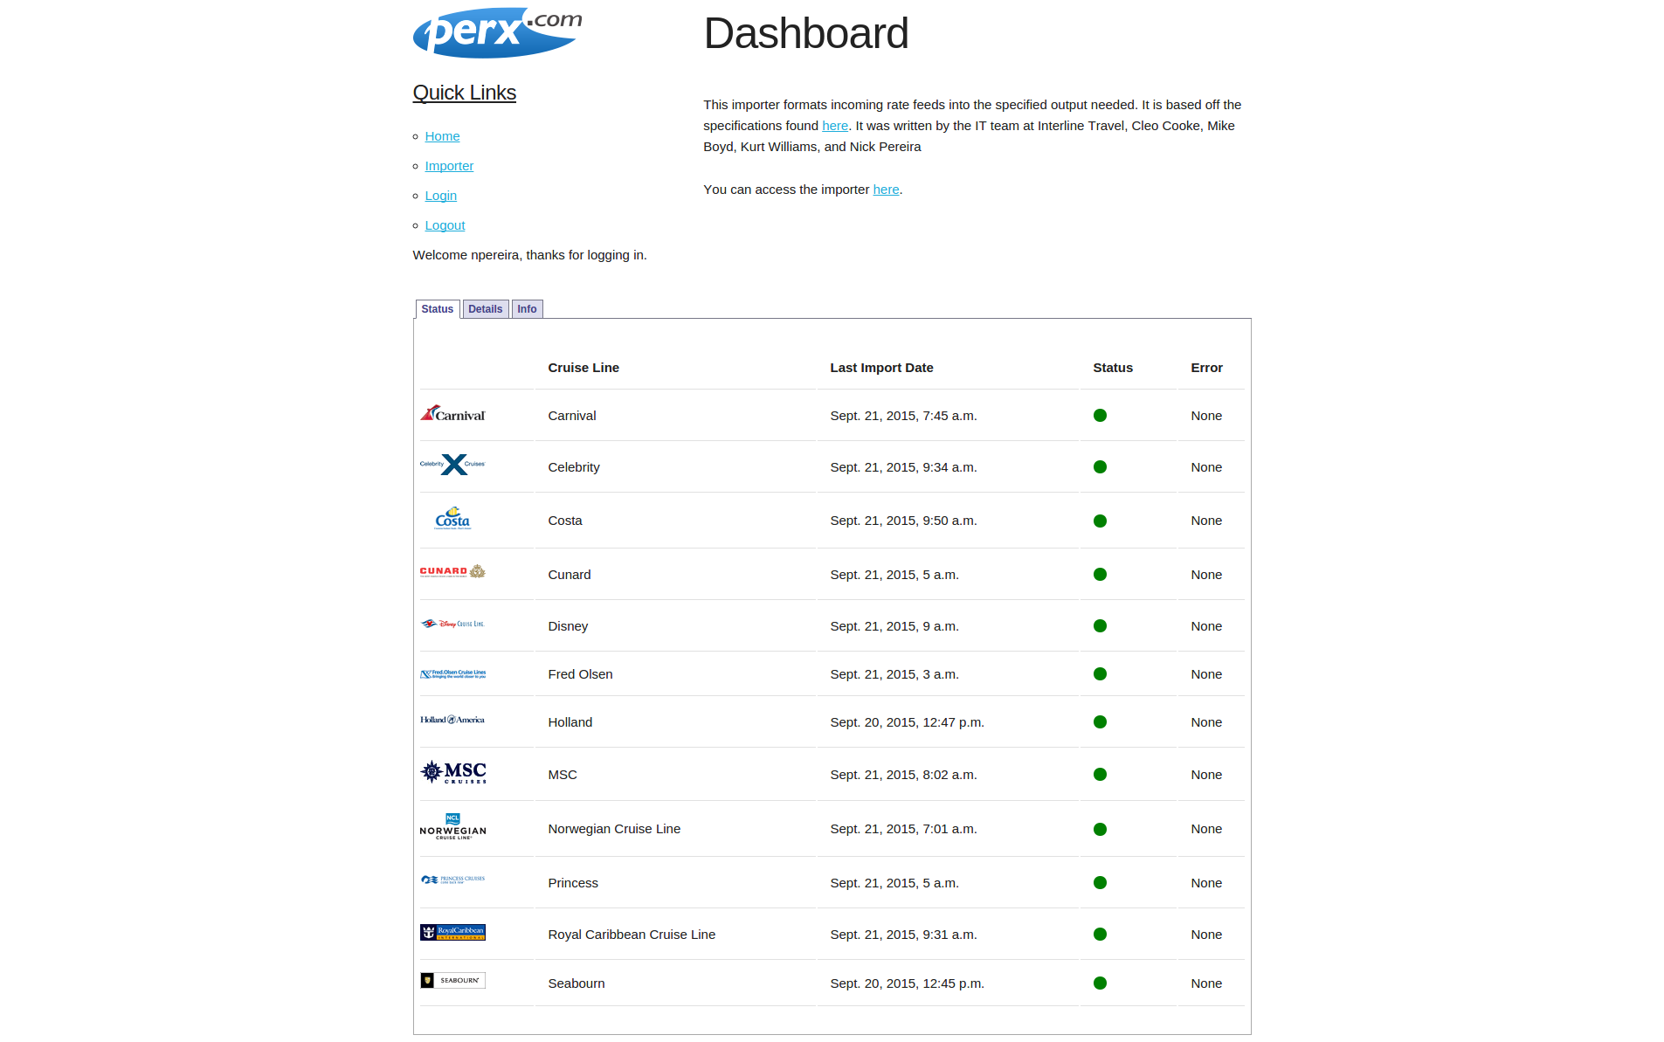Image resolution: width=1664 pixels, height=1042 pixels.
Task: Click Princess's green status dot
Action: (1100, 883)
